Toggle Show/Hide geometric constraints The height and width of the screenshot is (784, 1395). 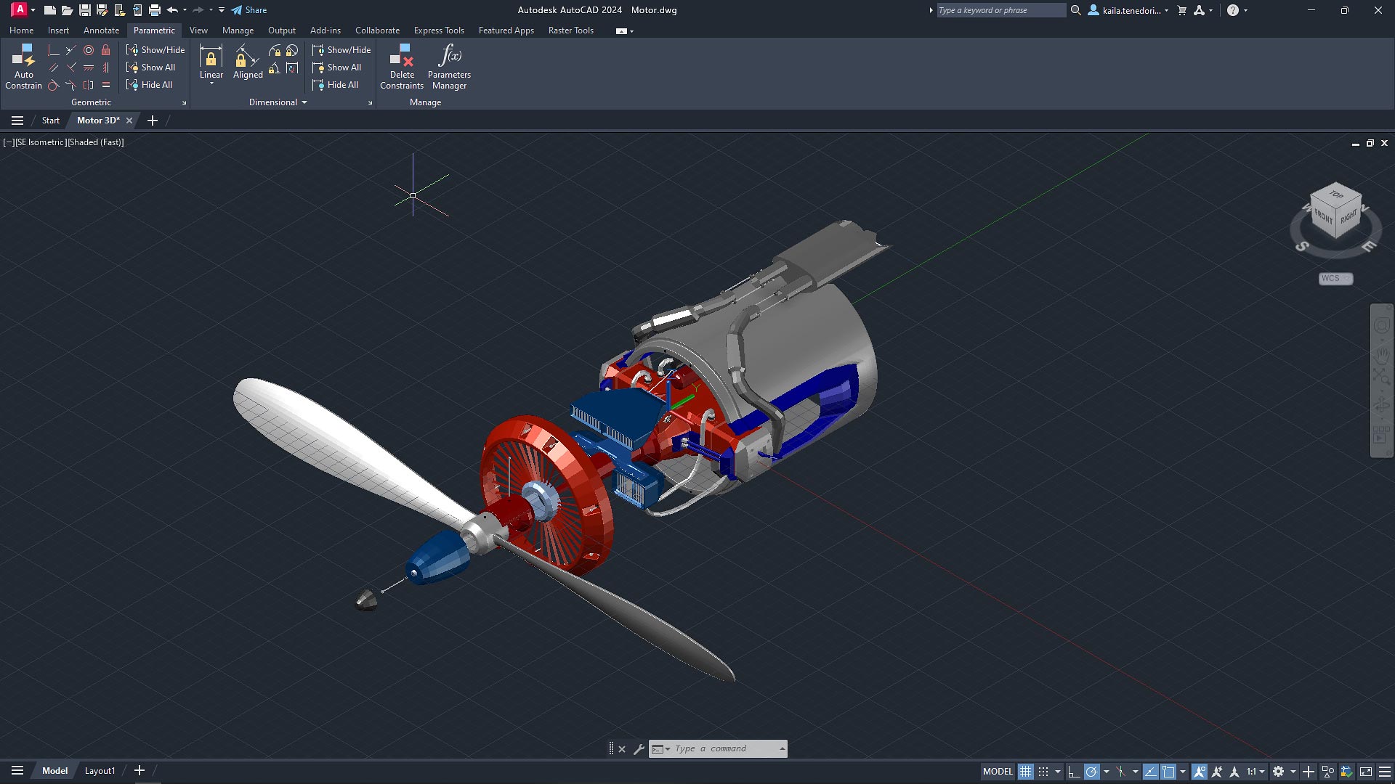[x=155, y=50]
